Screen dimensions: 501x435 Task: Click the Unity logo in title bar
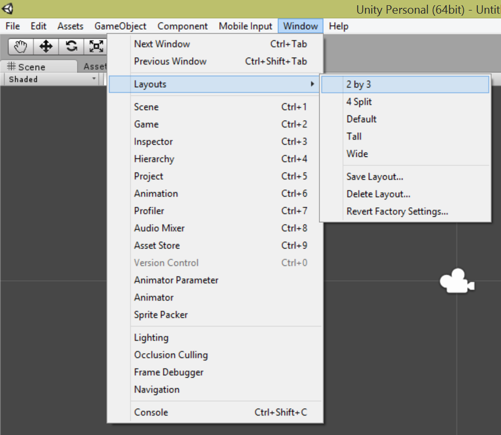[x=8, y=8]
